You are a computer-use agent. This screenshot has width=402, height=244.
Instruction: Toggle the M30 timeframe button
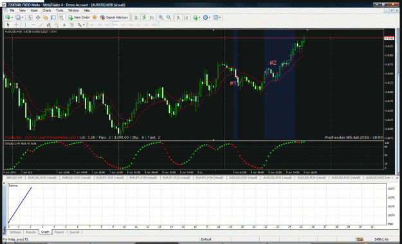click(x=115, y=25)
